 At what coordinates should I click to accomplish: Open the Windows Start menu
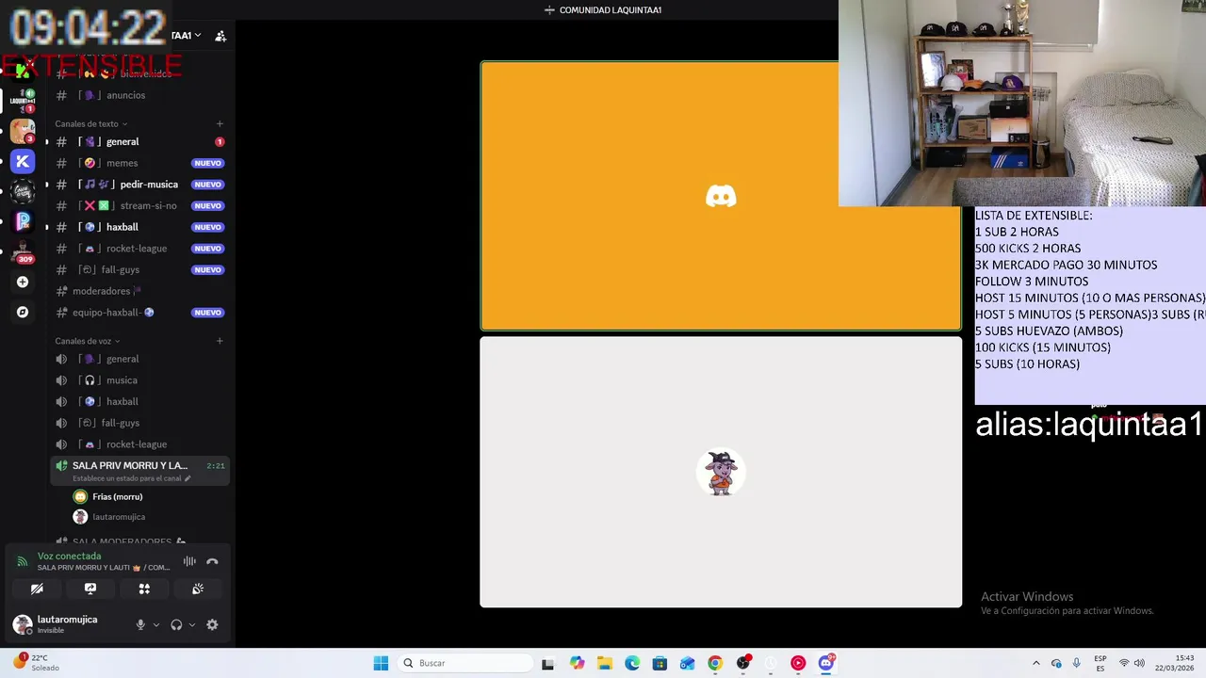[x=381, y=663]
